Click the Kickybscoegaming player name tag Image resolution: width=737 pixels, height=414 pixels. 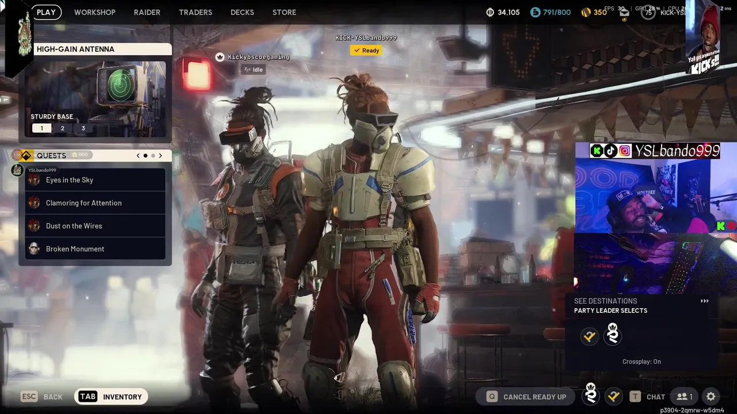coord(258,57)
